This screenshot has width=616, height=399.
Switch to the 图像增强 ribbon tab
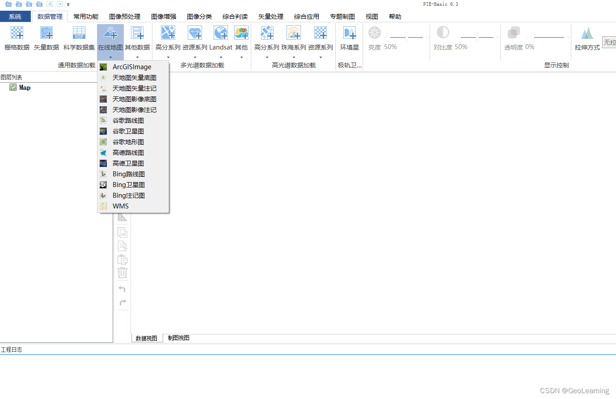(163, 17)
